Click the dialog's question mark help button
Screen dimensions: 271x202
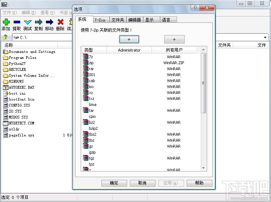(x=195, y=8)
